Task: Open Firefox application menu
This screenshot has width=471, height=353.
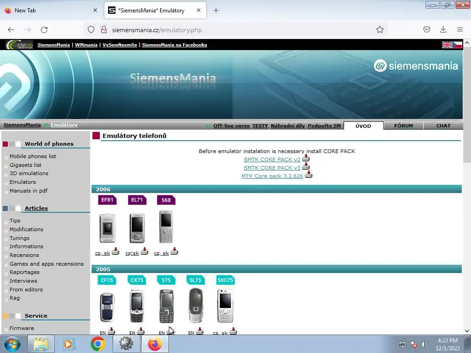Action: (x=460, y=29)
